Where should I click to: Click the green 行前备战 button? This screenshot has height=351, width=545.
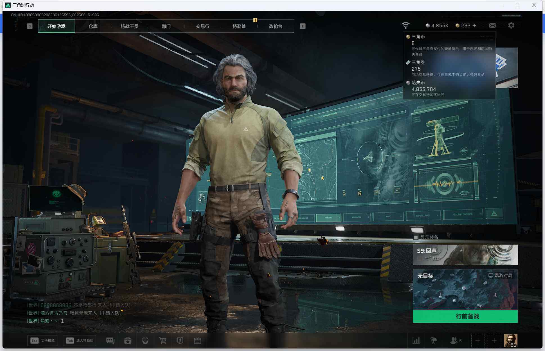point(465,316)
